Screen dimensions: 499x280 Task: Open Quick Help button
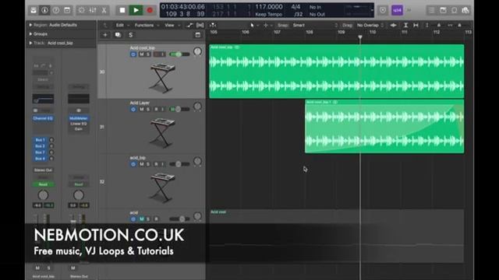pyautogui.click(x=55, y=10)
